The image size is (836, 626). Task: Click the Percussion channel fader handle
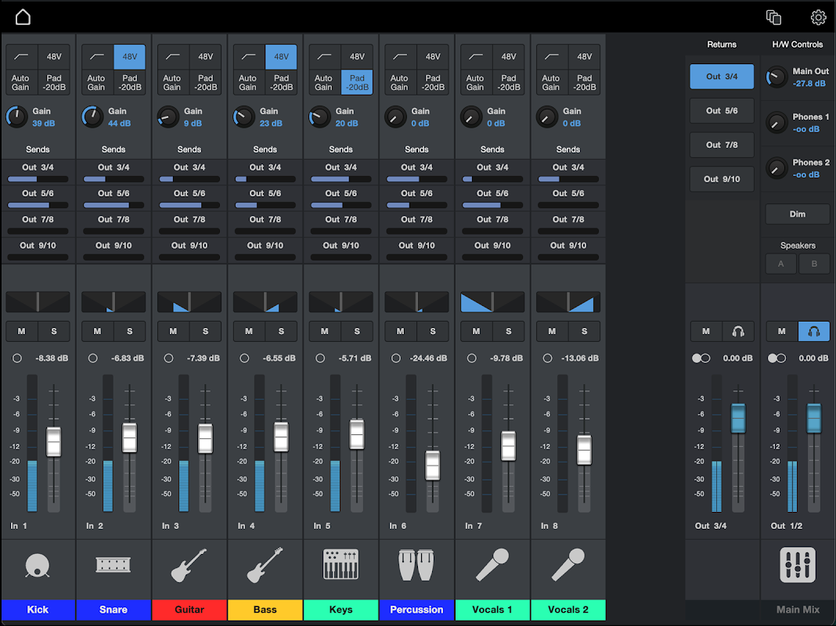[433, 465]
